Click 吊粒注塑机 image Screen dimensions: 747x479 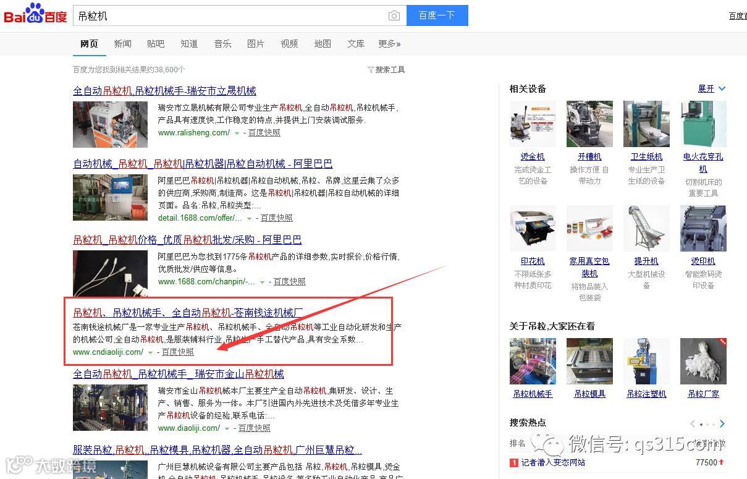pos(646,361)
